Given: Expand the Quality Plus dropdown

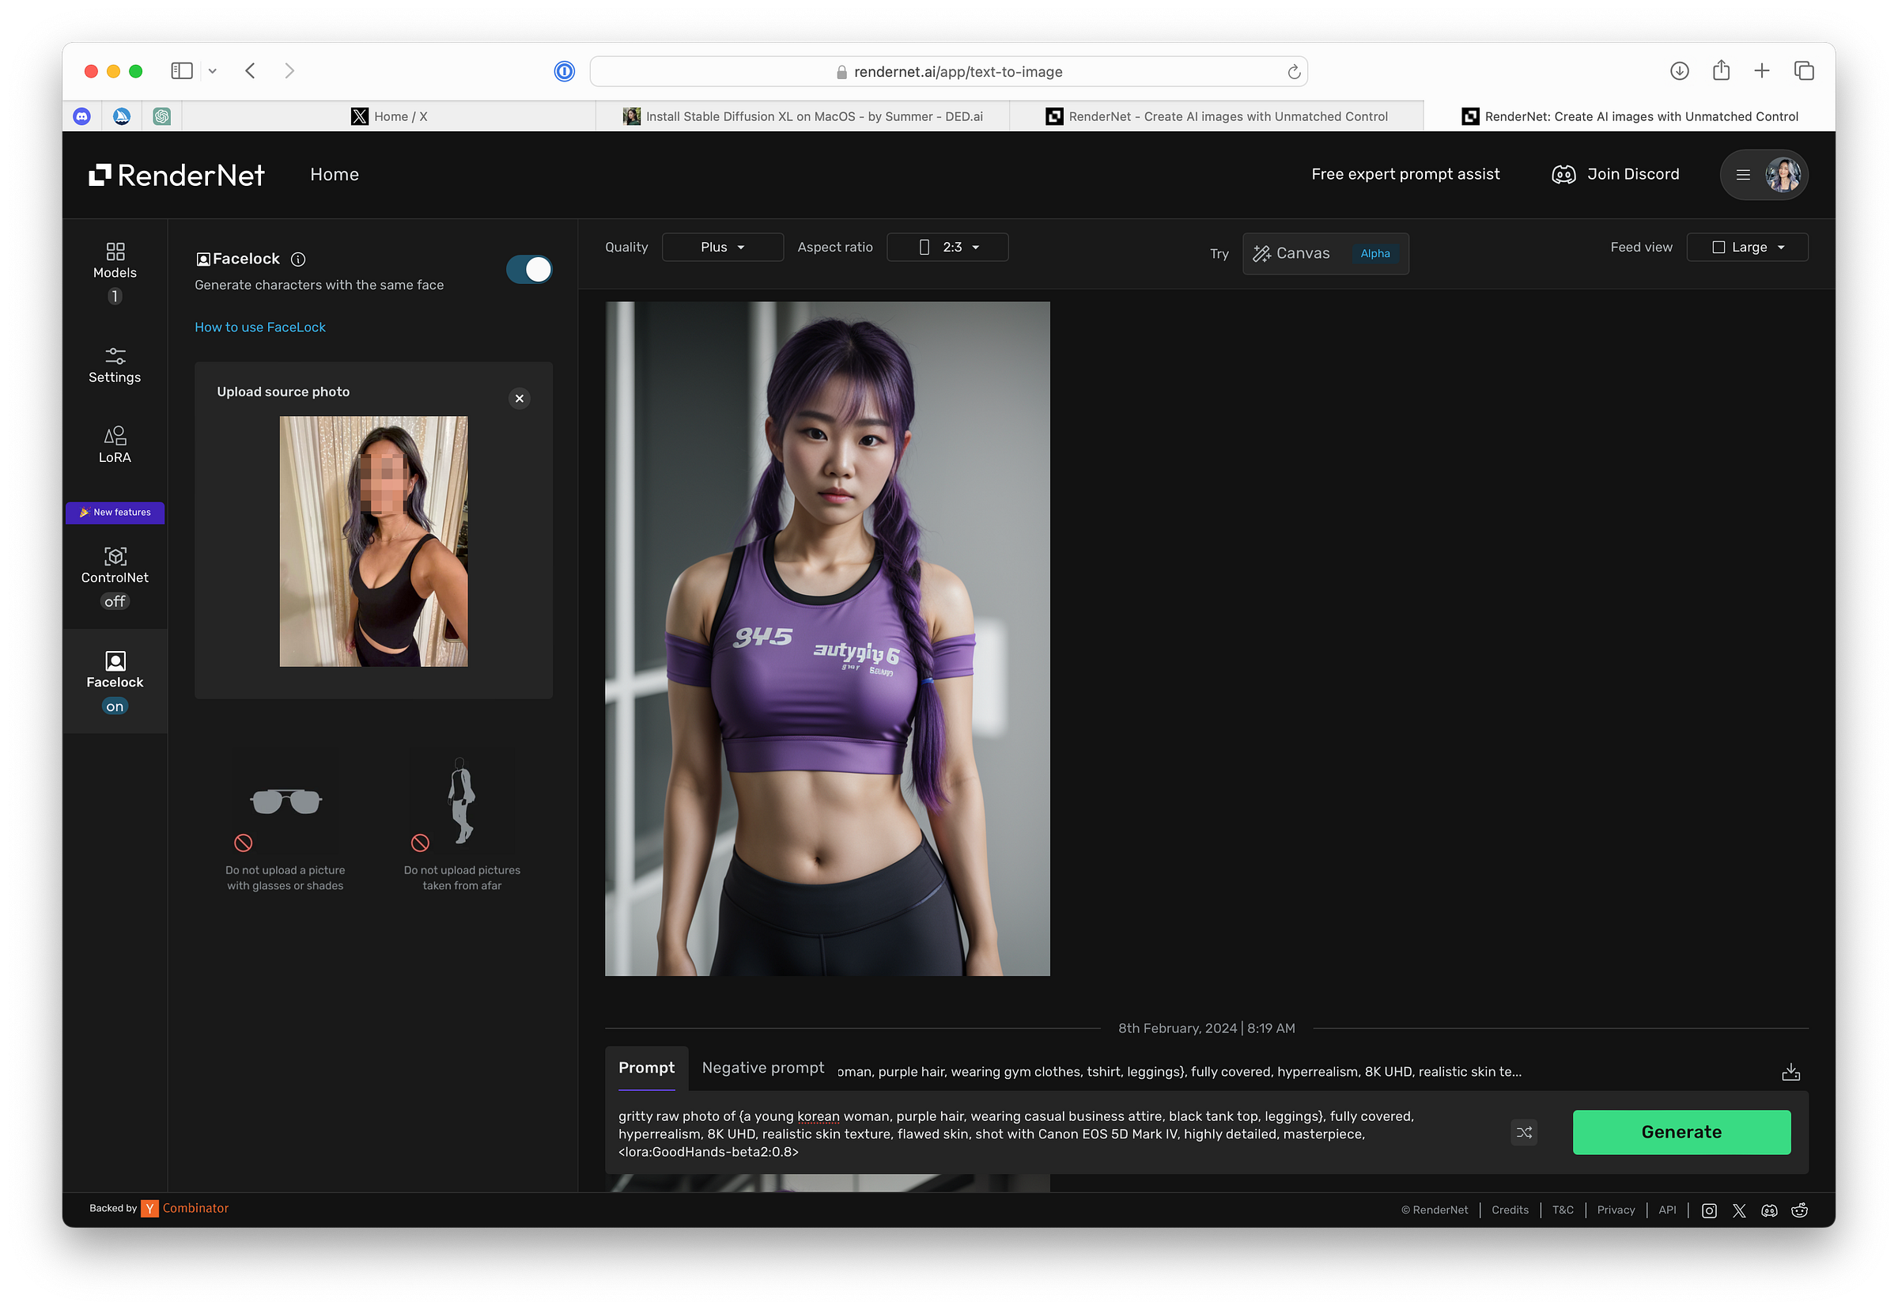Looking at the screenshot, I should 722,247.
